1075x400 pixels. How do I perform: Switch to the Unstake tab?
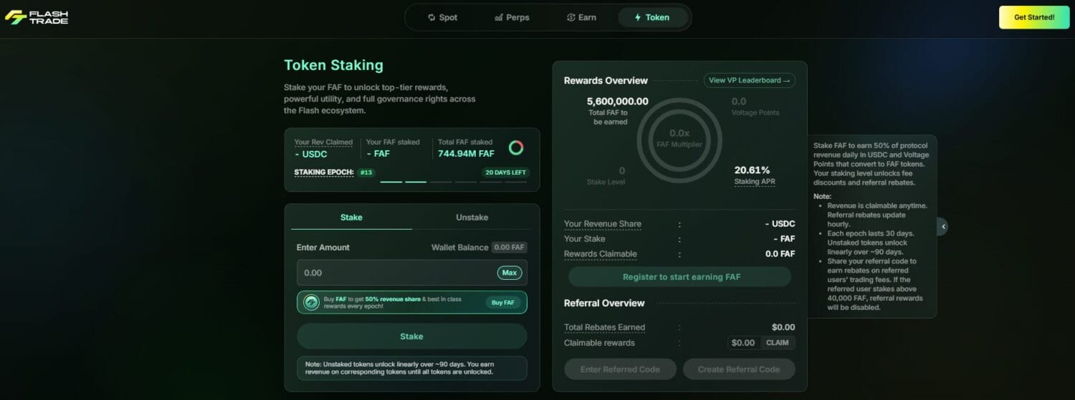pos(472,218)
